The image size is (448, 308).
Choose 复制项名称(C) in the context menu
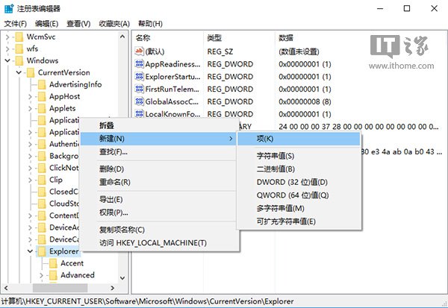point(158,230)
